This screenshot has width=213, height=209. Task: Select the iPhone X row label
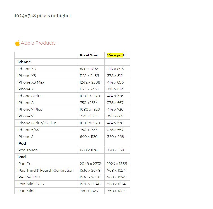[25, 89]
